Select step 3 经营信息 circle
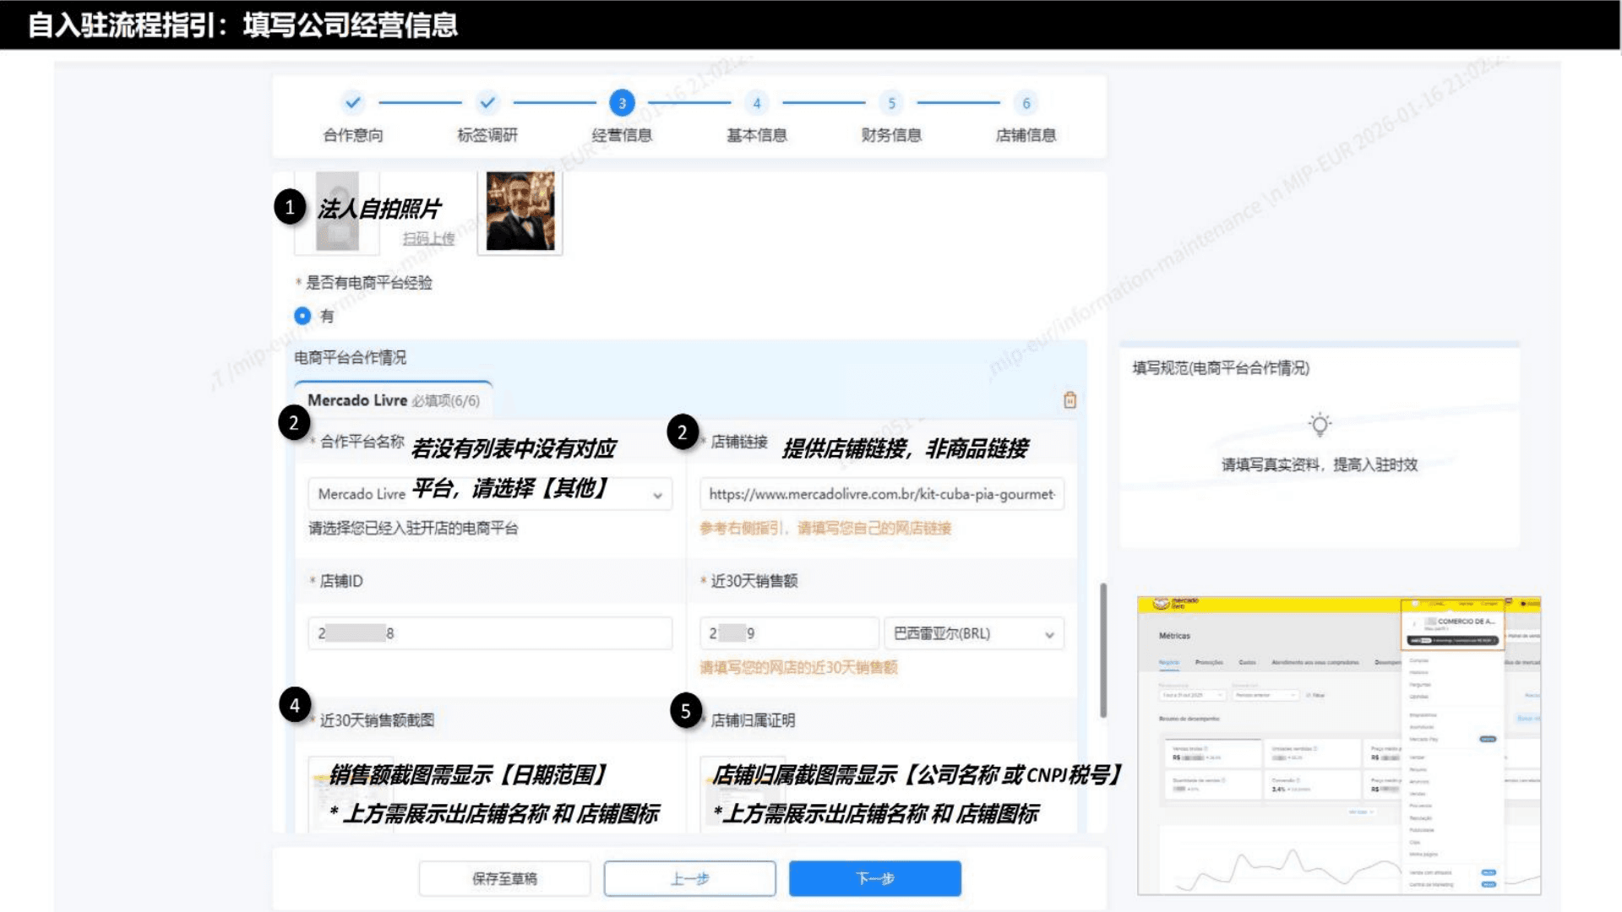 pos(622,103)
